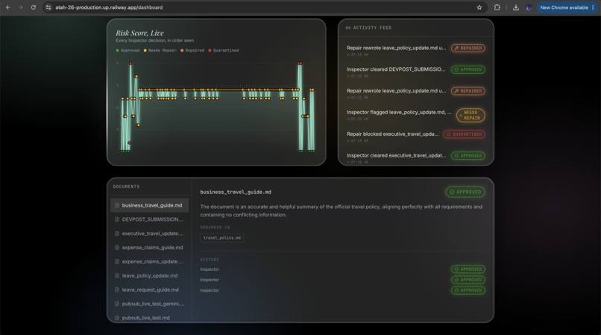Click the Quarantined legend entry

[x=224, y=50]
